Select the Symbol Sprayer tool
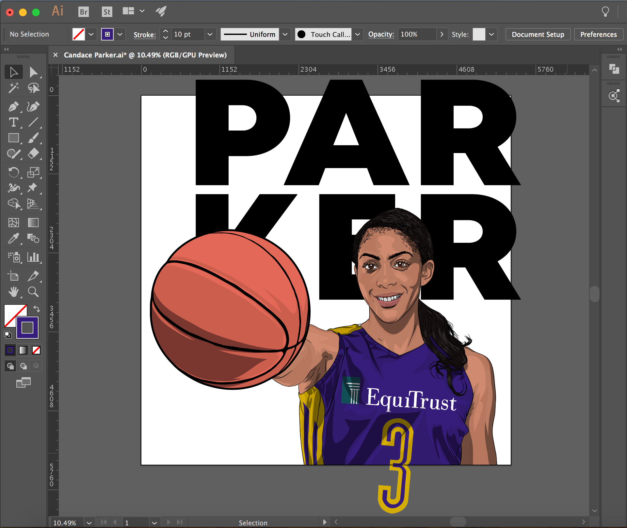This screenshot has width=627, height=528. [14, 257]
